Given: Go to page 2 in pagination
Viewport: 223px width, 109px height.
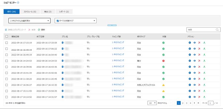Looking at the screenshot, I should click(x=183, y=103).
